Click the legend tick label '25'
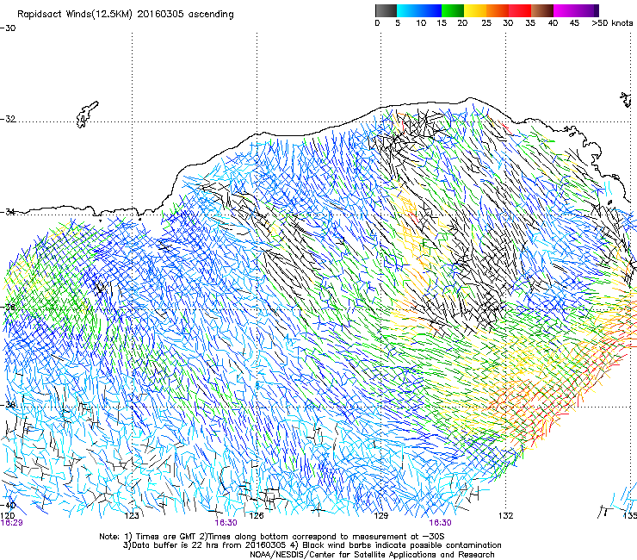The width and height of the screenshot is (637, 560). coord(486,22)
